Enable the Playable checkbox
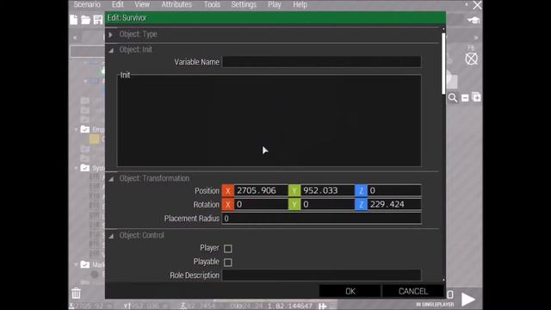The image size is (551, 310). tap(227, 262)
